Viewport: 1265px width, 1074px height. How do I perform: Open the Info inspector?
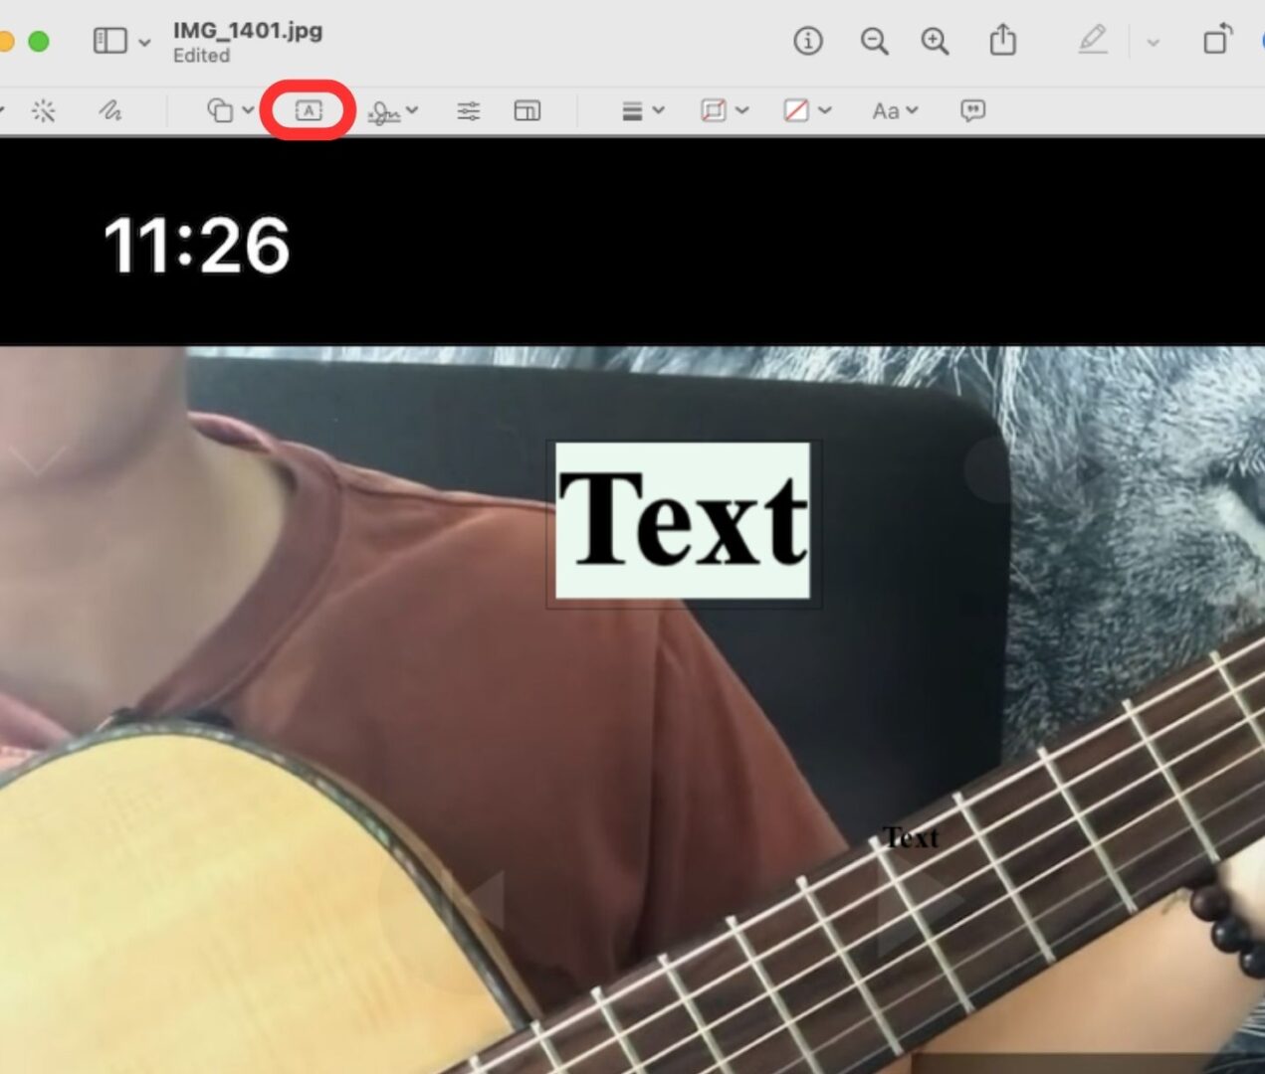[x=808, y=42]
